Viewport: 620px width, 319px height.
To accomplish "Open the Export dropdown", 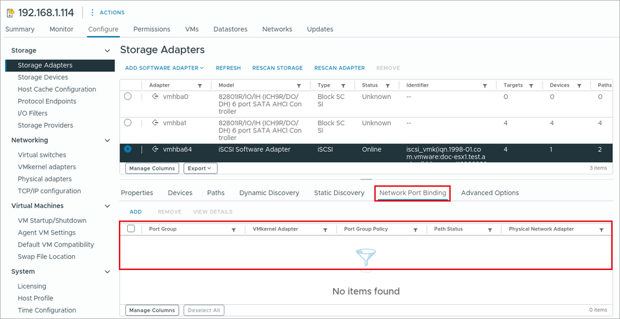I will coord(200,169).
